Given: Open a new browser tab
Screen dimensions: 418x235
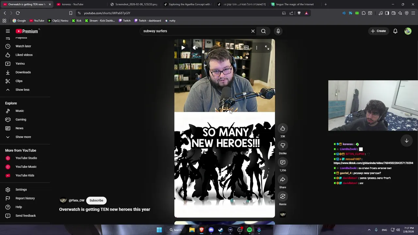Looking at the screenshot, I should click(x=326, y=4).
